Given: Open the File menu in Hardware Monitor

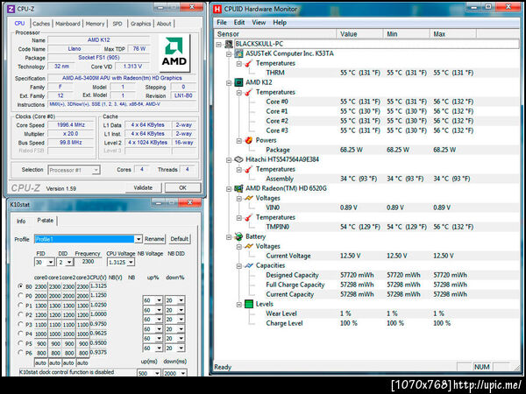Looking at the screenshot, I should coord(222,23).
